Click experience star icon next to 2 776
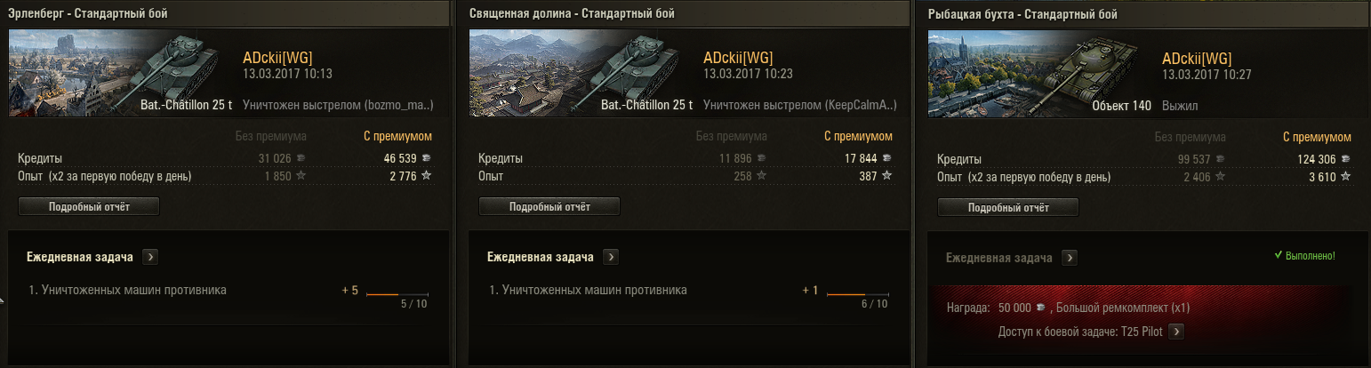The image size is (1371, 368). click(x=427, y=176)
